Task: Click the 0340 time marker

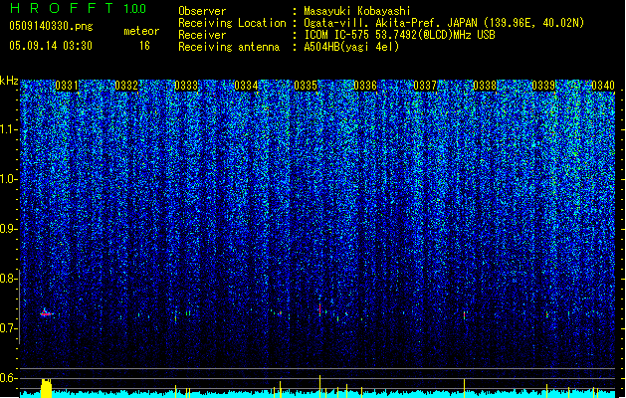Action: 603,86
